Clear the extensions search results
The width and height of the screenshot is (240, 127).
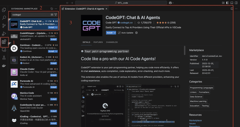[x=52, y=15]
